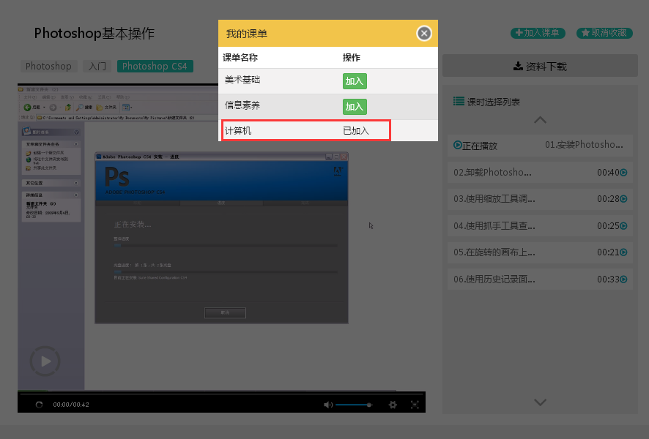Click the 课时选择列表 heading
Screen dimensions: 649x439
tap(494, 102)
